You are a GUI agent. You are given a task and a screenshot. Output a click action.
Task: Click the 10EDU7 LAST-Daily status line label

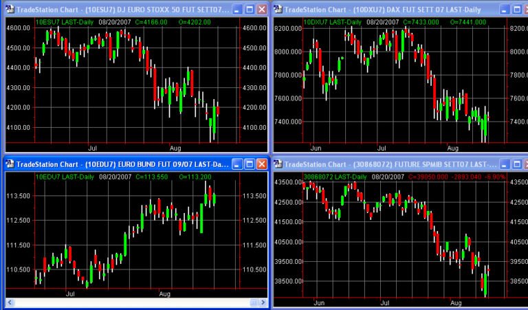coord(61,177)
